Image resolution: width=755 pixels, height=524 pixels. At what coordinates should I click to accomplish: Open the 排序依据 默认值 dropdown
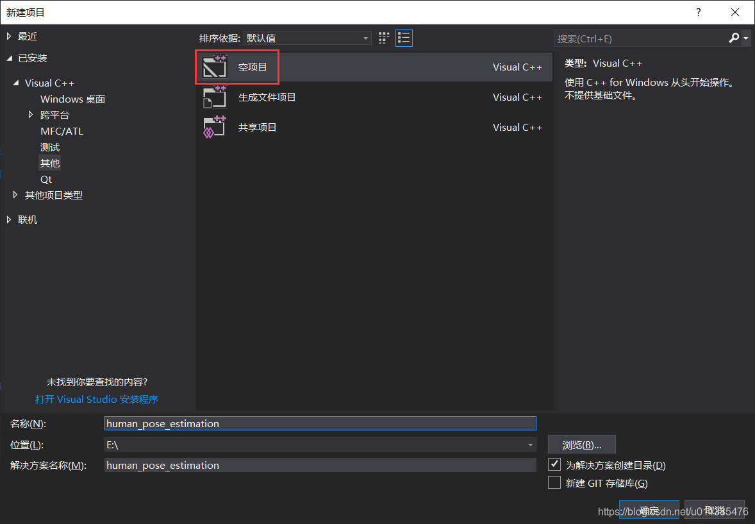tap(308, 38)
